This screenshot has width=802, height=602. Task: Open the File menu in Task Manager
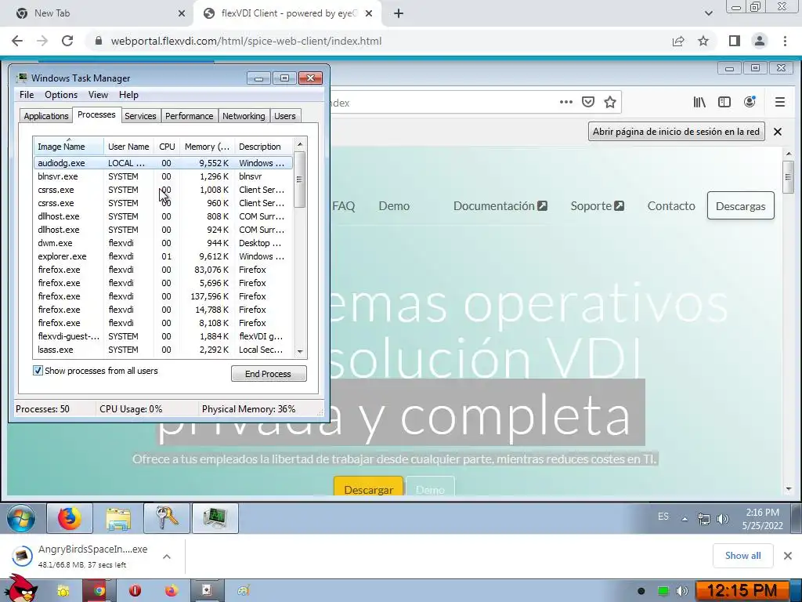[x=27, y=95]
